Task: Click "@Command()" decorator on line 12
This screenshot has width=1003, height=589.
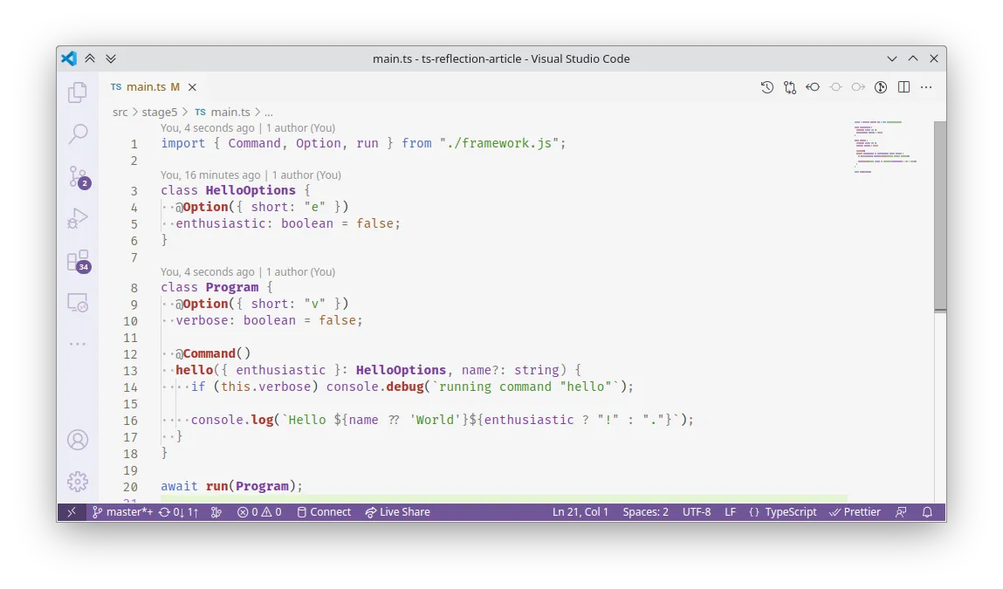Action: 213,353
